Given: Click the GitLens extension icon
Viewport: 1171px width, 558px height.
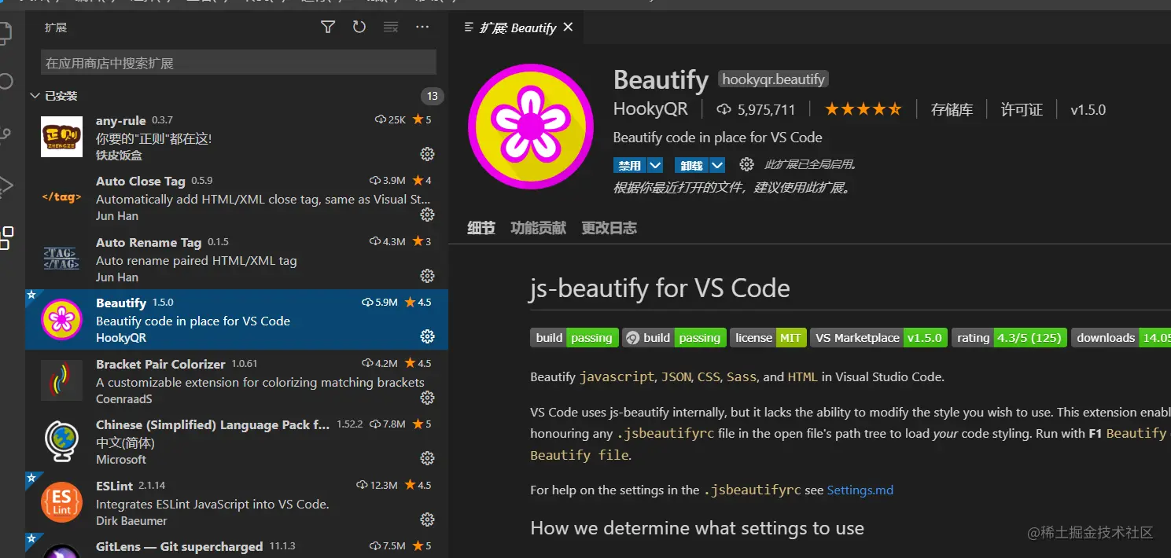Looking at the screenshot, I should [61, 550].
